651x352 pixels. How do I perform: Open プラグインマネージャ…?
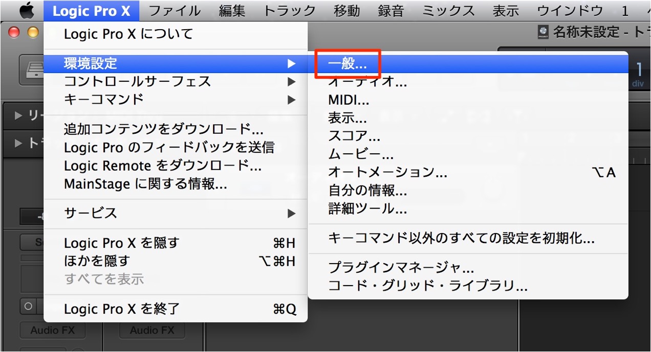click(468, 268)
